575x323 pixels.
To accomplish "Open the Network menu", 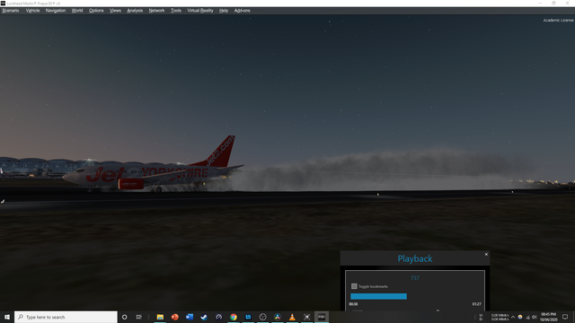I will coord(156,11).
